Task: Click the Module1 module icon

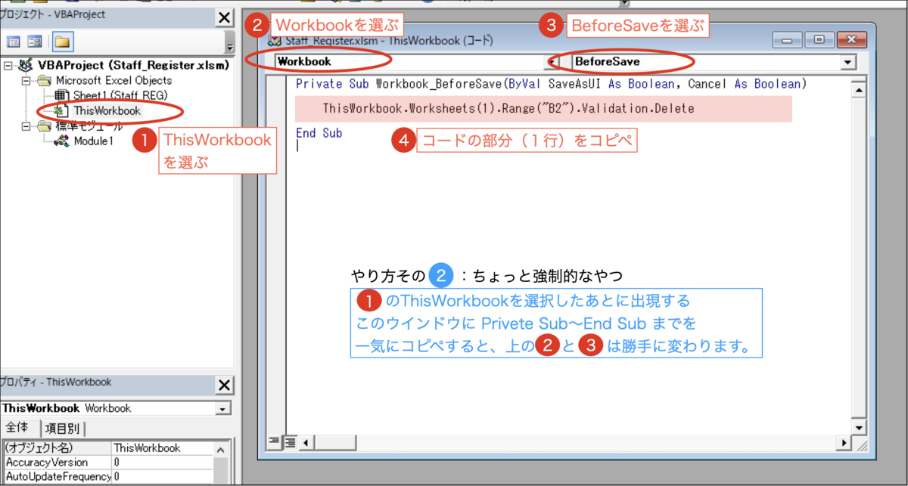Action: (x=64, y=141)
